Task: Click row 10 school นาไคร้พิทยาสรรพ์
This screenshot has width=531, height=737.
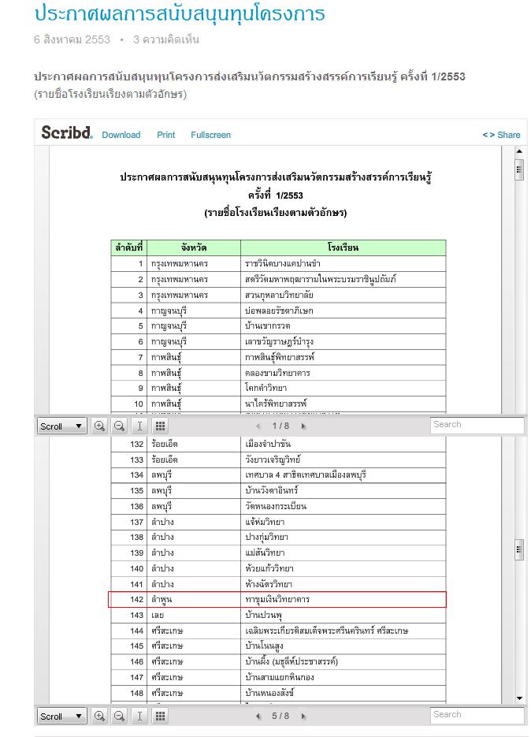Action: pos(276,404)
